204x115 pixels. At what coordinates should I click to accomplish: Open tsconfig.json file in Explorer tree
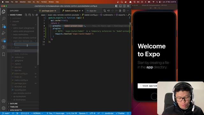20,90
